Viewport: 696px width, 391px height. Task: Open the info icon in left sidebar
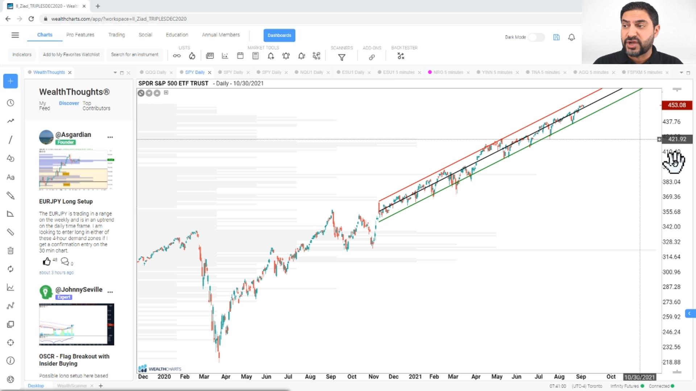pos(11,361)
